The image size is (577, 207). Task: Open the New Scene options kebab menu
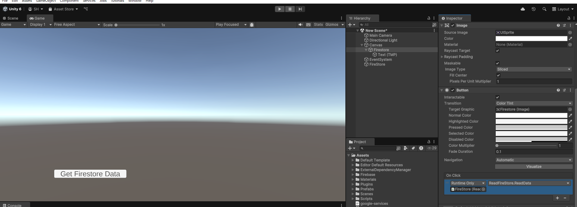tap(434, 31)
